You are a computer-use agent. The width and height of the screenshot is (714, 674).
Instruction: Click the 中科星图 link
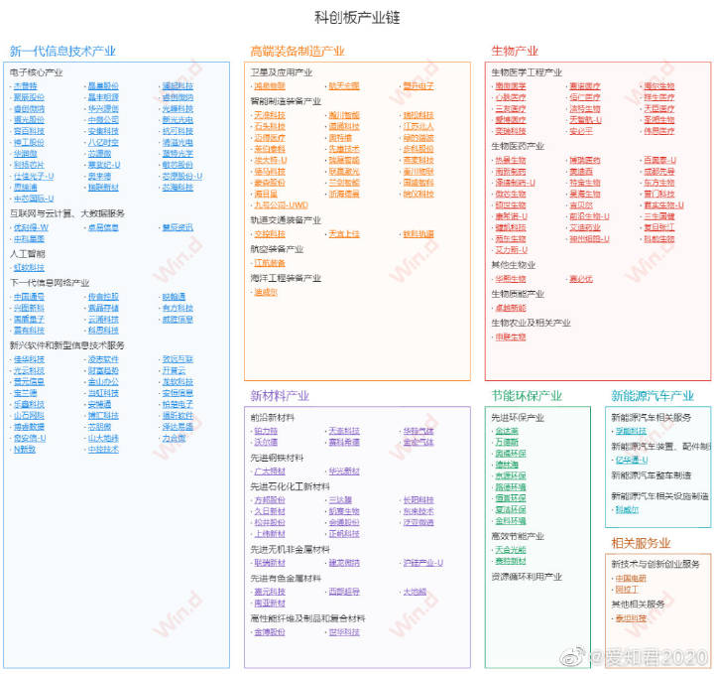[x=29, y=239]
